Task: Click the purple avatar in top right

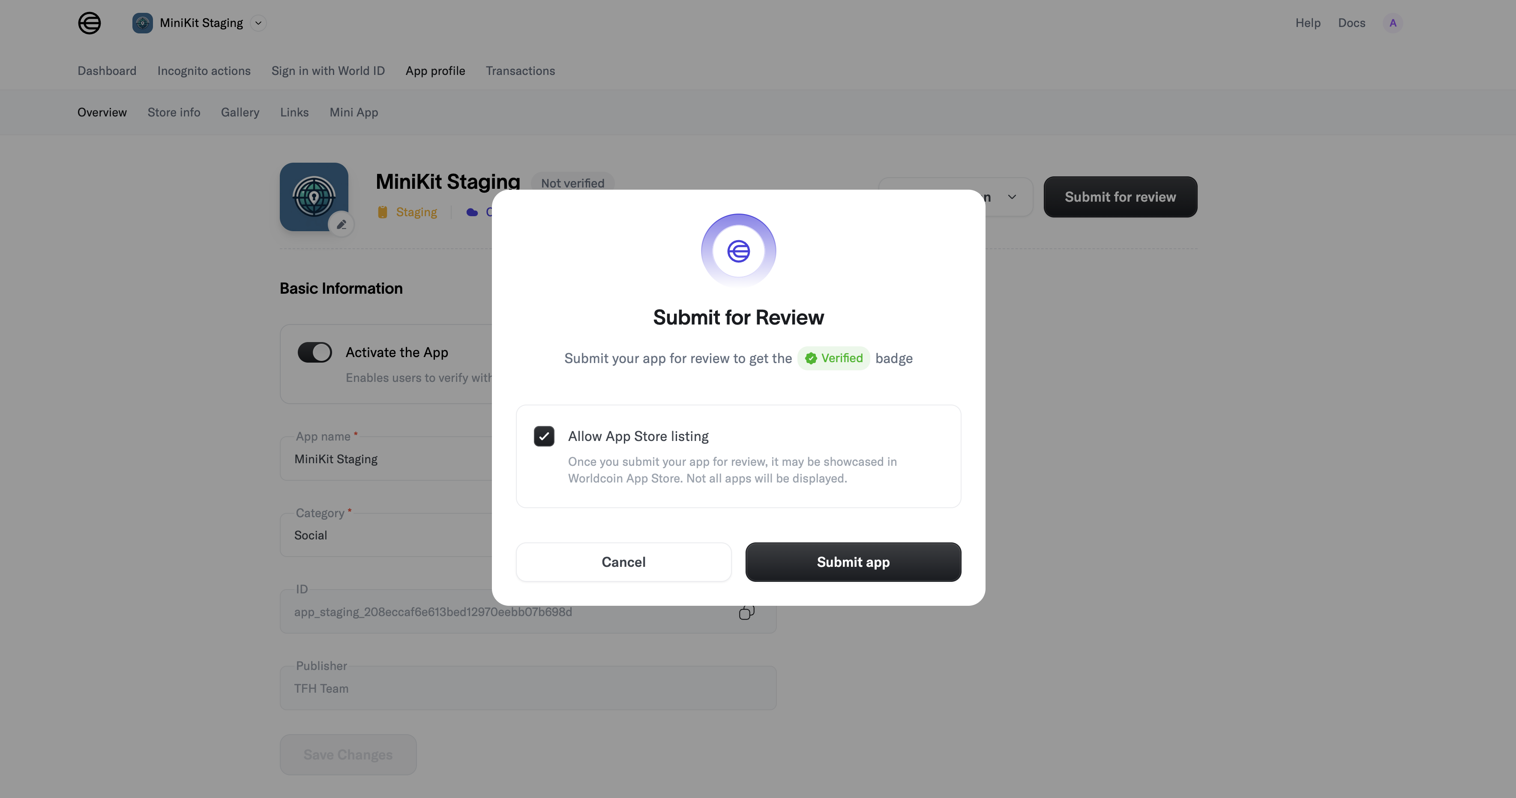Action: (1393, 23)
